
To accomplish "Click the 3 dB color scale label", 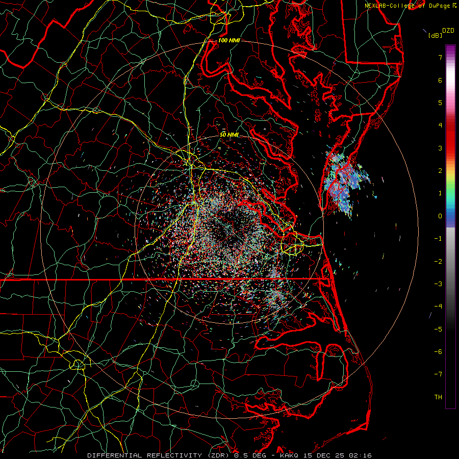I will pyautogui.click(x=440, y=148).
